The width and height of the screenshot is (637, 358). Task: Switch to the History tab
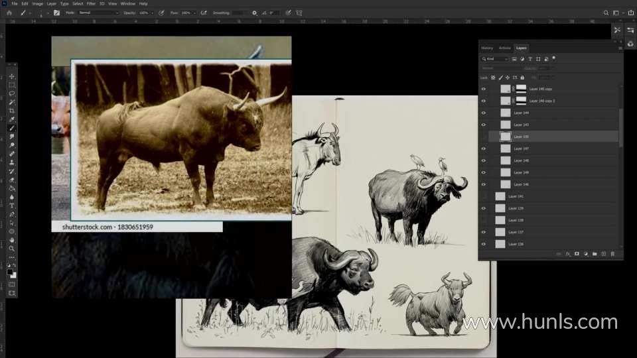point(487,48)
